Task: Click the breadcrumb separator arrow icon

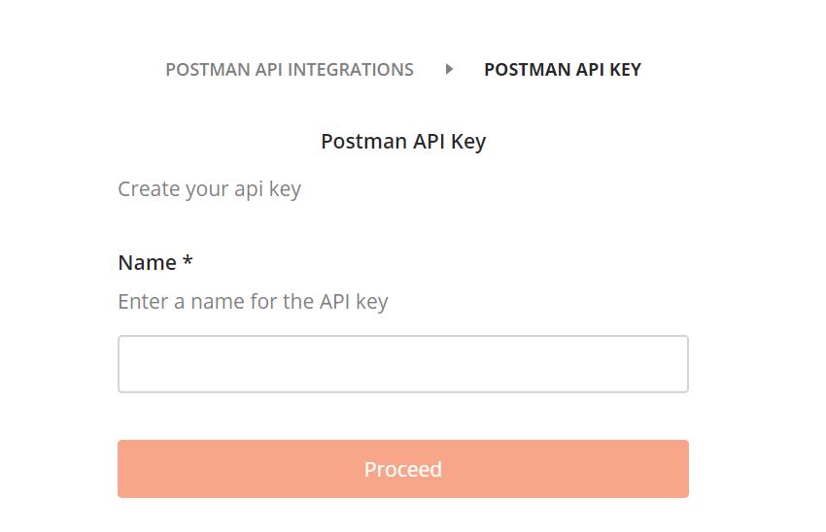Action: click(449, 69)
